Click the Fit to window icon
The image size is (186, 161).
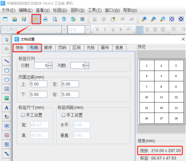172,19
